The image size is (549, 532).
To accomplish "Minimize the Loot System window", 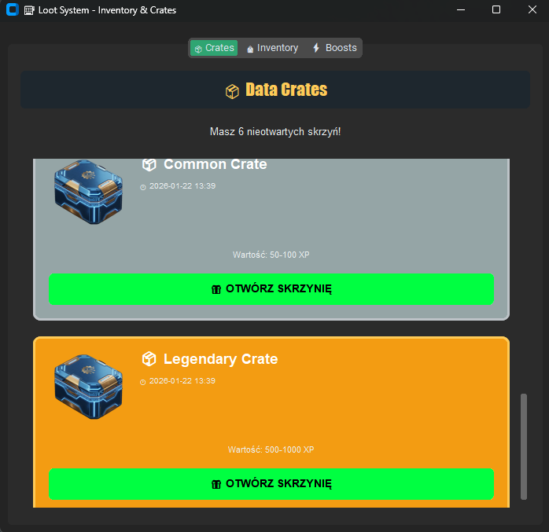I will (x=461, y=9).
